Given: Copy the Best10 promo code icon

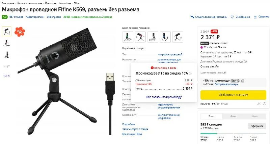Looking at the screenshot, I should (x=243, y=81).
